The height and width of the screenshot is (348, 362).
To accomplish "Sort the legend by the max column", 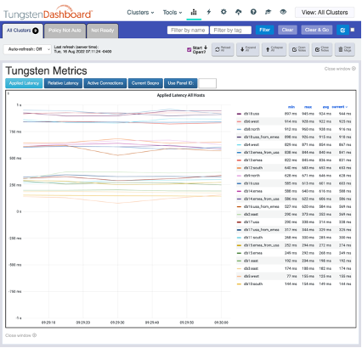I will [308, 107].
